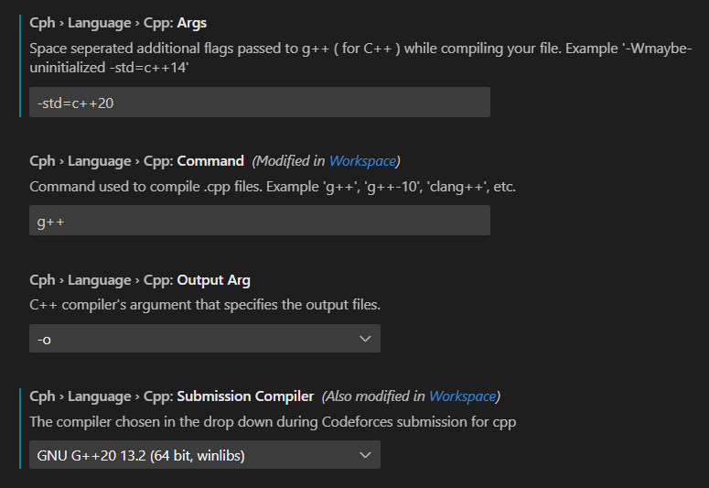This screenshot has height=488, width=709.
Task: Open the Submission Compiler dropdown
Action: click(x=204, y=455)
